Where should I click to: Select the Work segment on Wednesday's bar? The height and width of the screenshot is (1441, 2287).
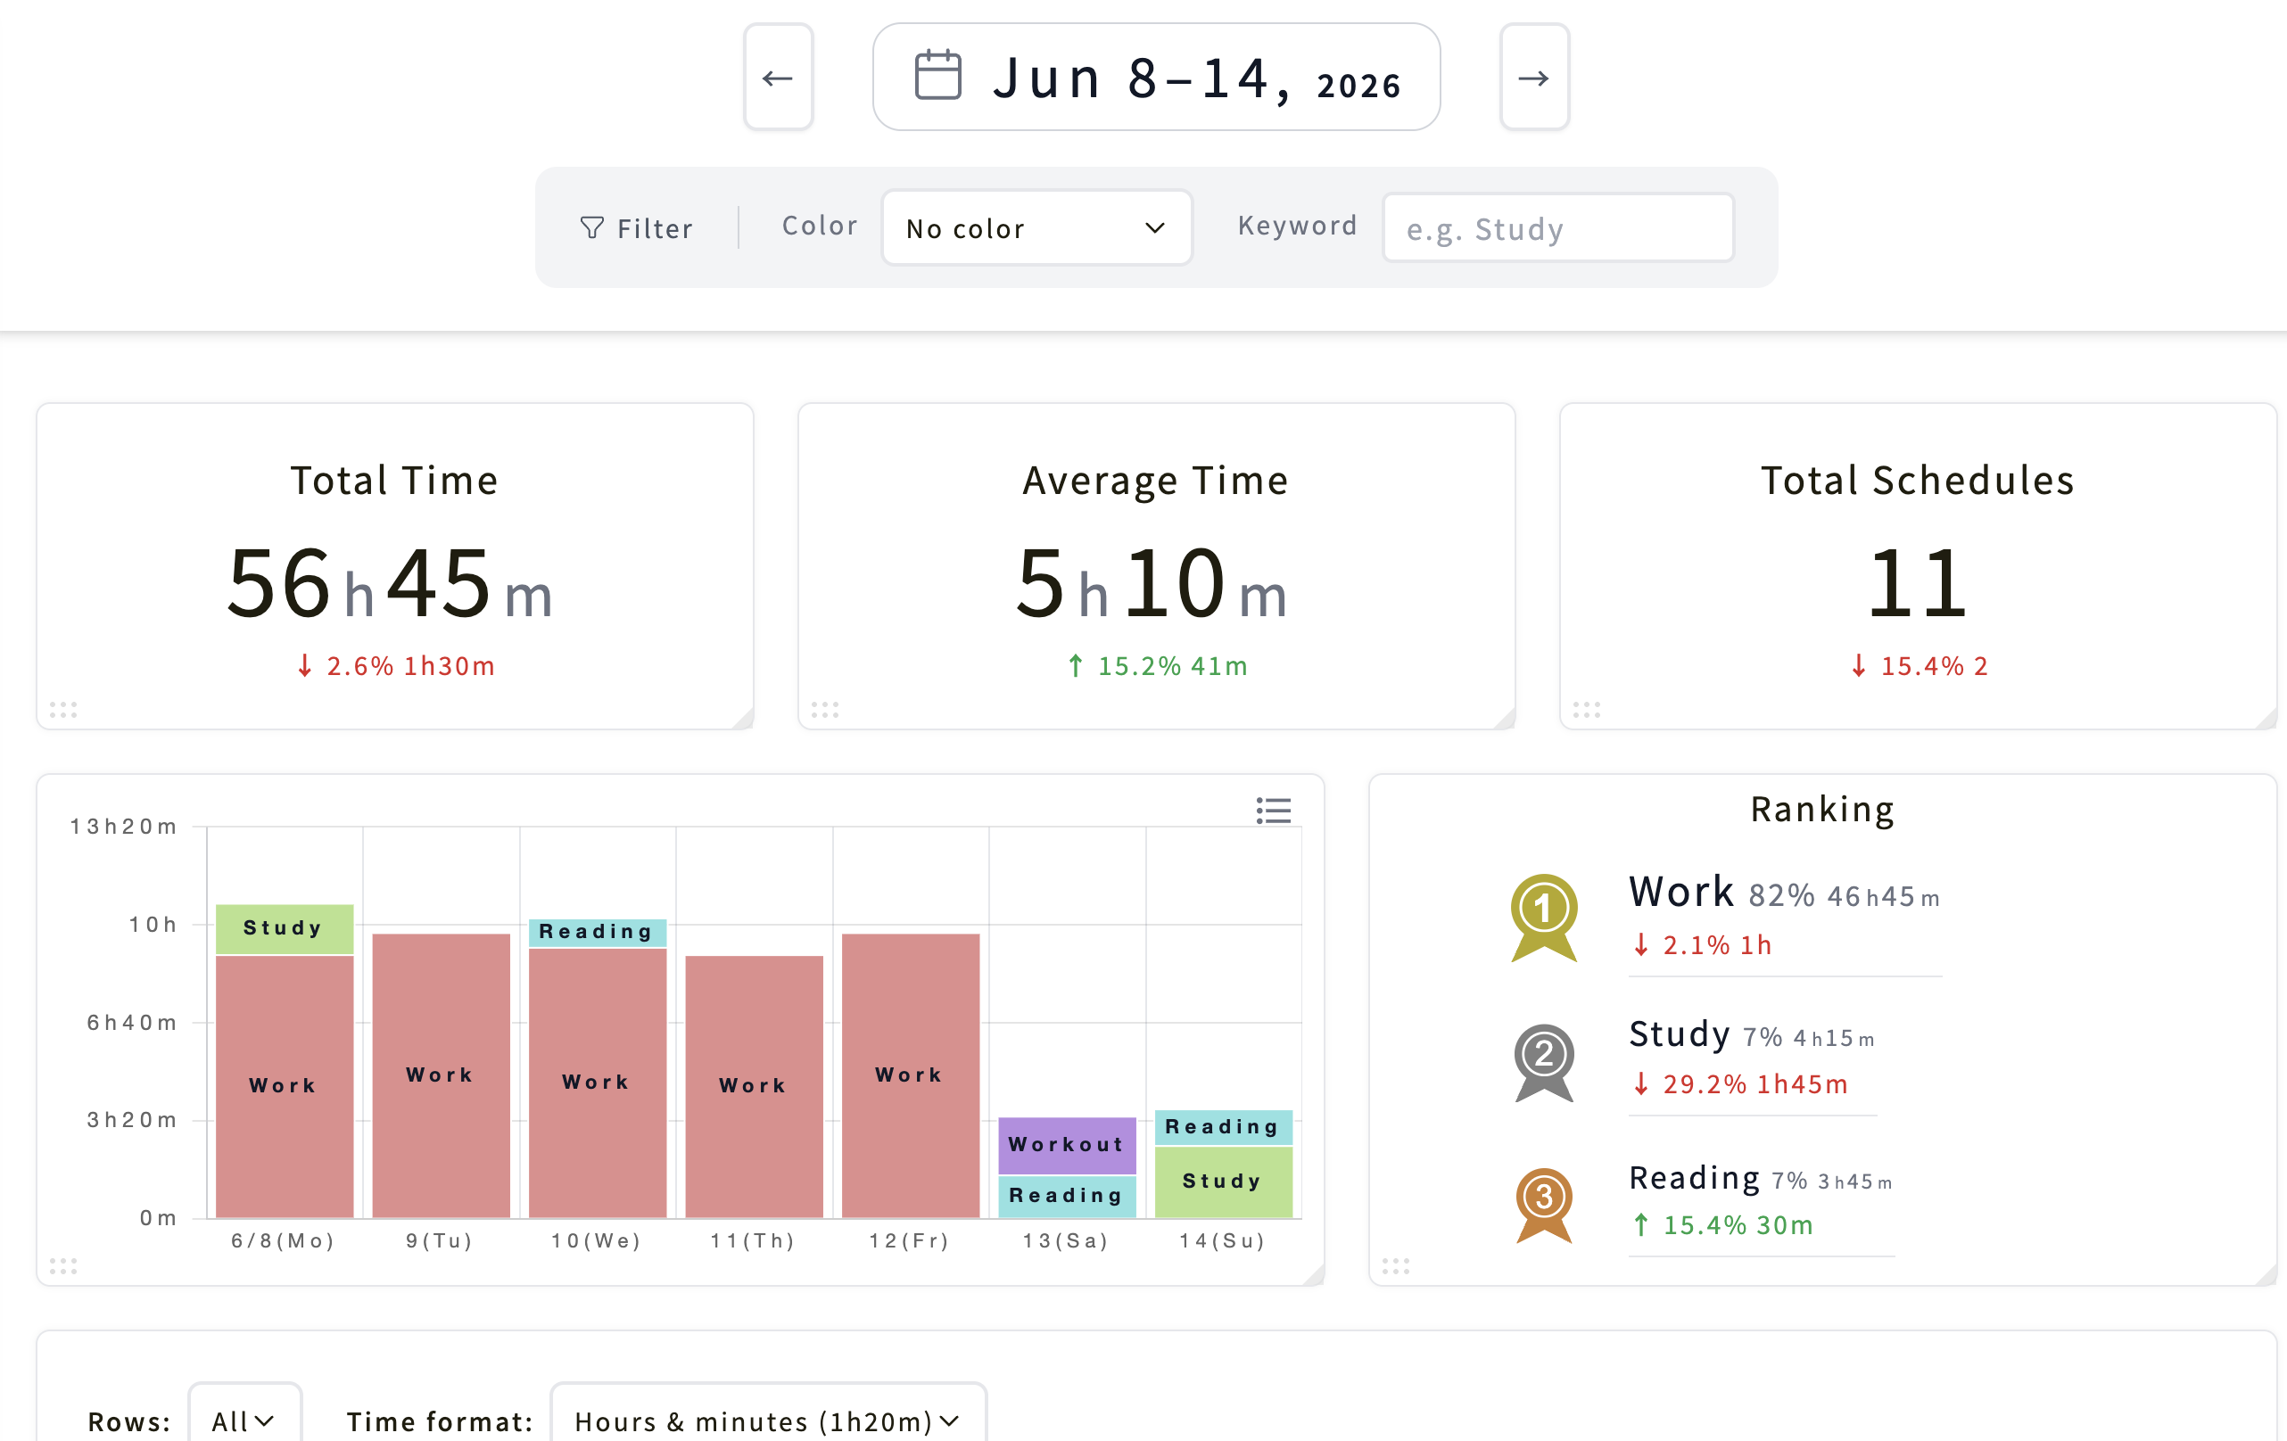tap(598, 1083)
